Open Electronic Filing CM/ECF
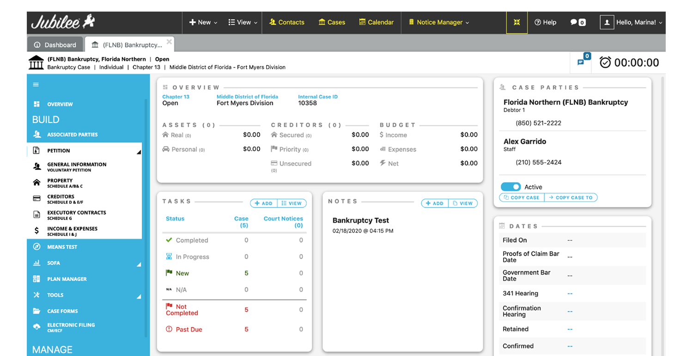 [71, 327]
